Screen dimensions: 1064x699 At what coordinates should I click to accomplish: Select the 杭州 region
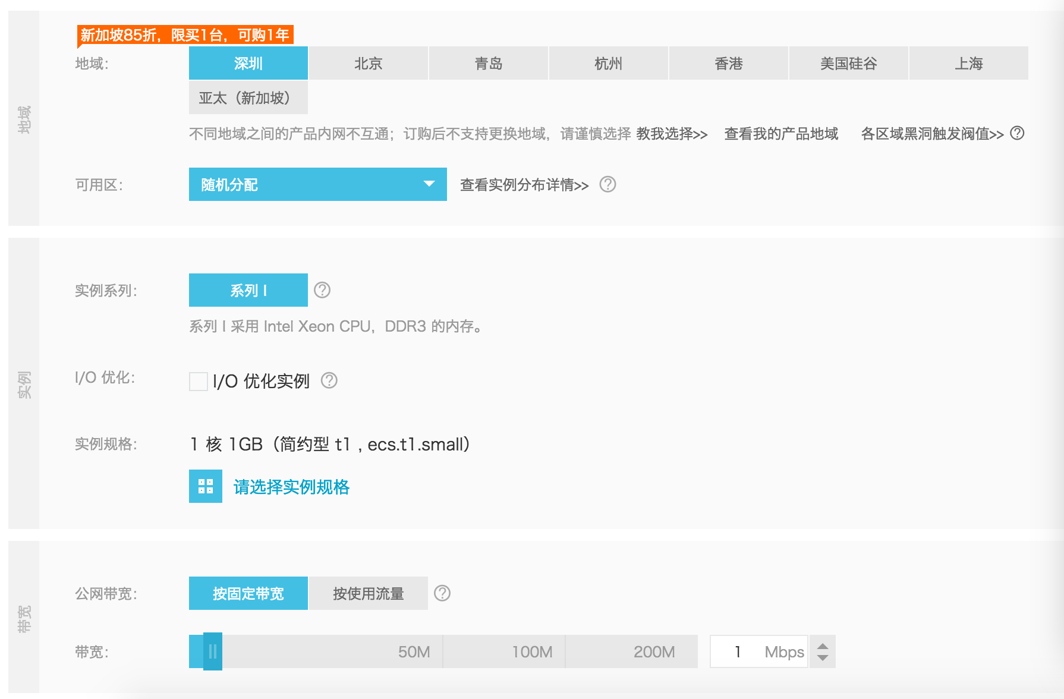tap(609, 63)
